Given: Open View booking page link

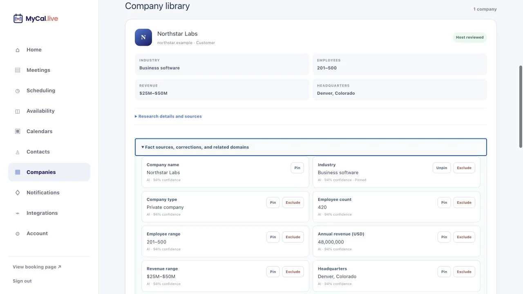Looking at the screenshot, I should pyautogui.click(x=37, y=267).
